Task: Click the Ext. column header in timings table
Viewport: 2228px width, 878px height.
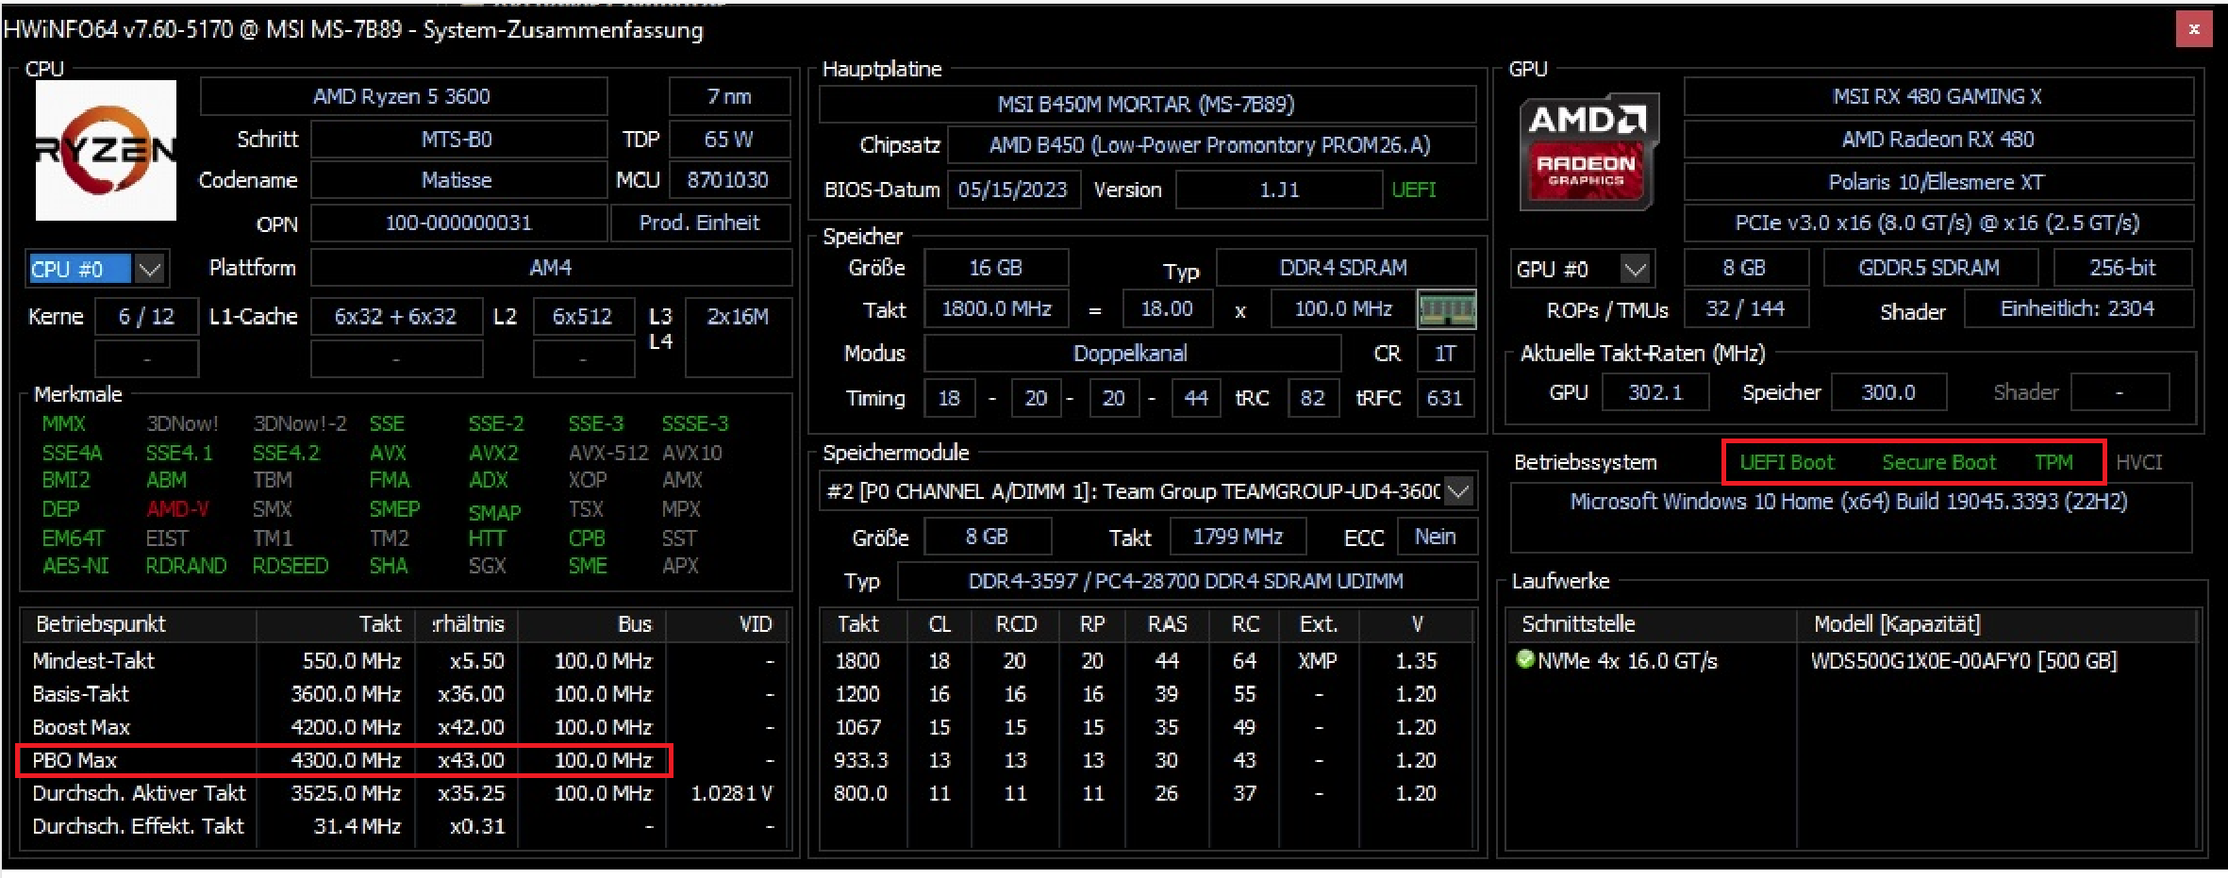Action: click(1319, 624)
